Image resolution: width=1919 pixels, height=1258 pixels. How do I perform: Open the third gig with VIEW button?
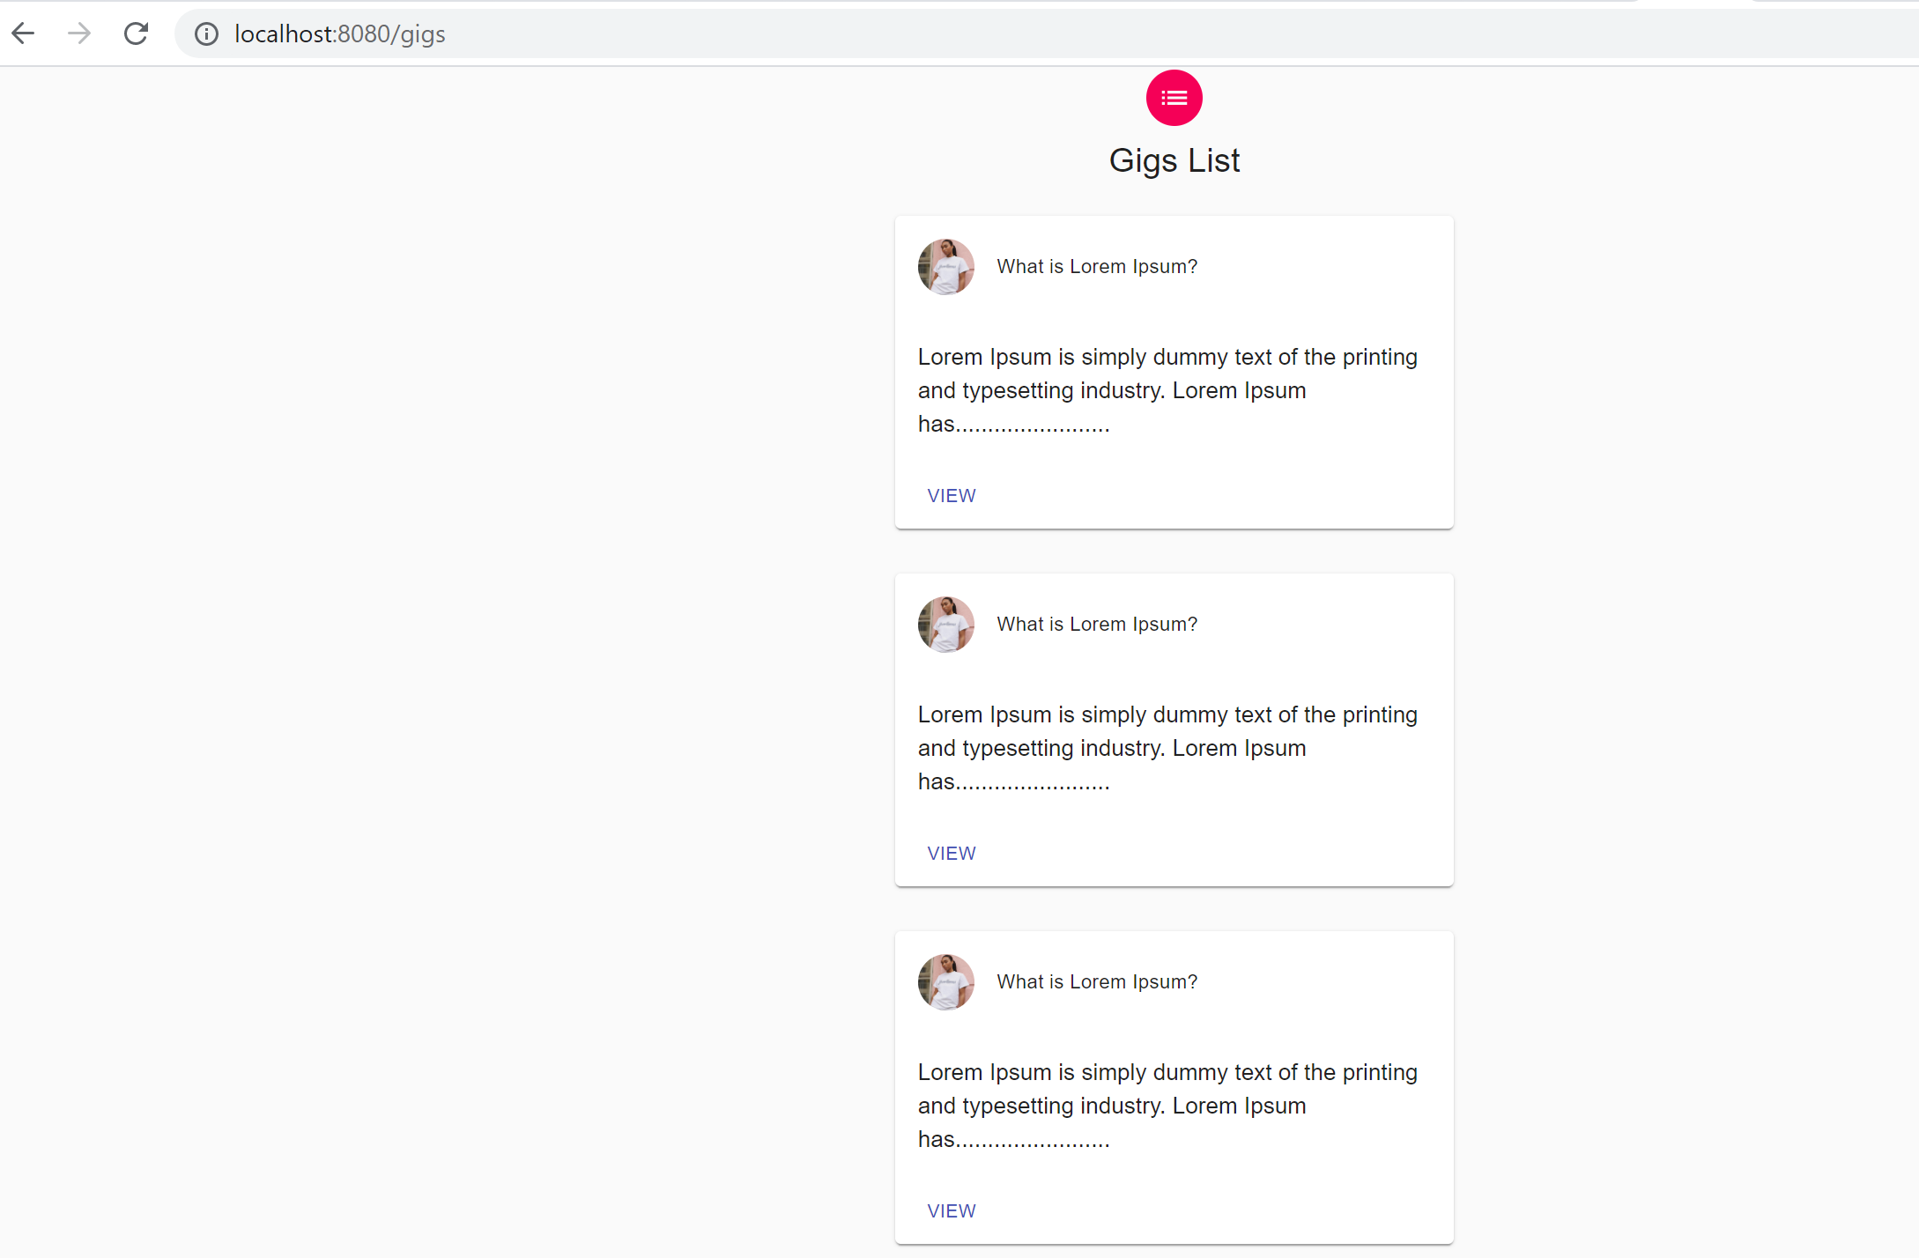click(x=952, y=1211)
